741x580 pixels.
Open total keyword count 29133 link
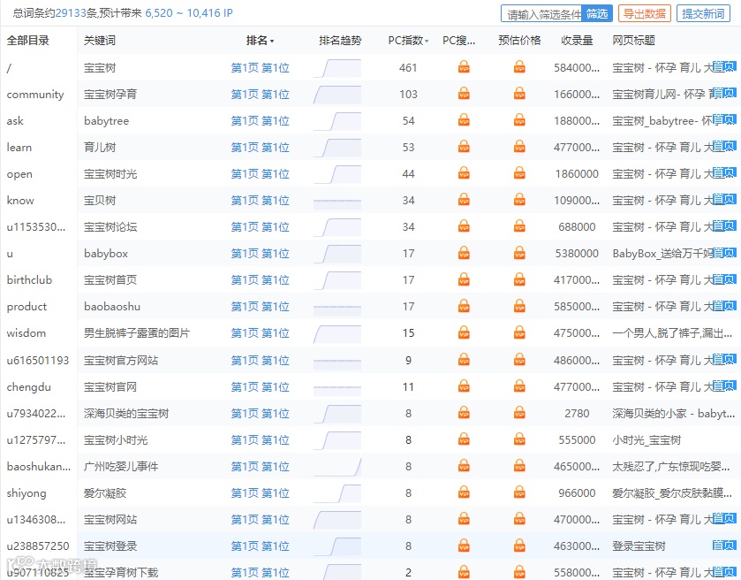tap(71, 13)
